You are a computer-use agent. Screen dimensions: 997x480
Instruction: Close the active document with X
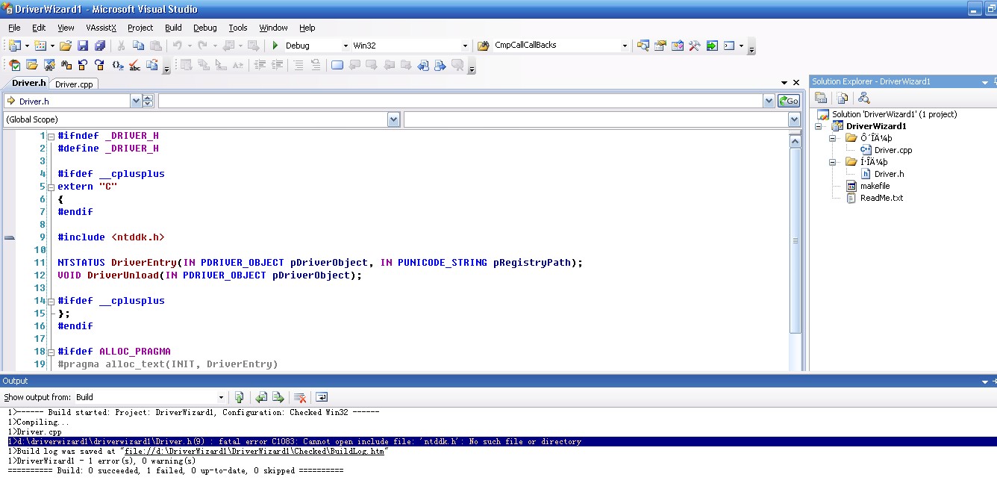pyautogui.click(x=796, y=83)
